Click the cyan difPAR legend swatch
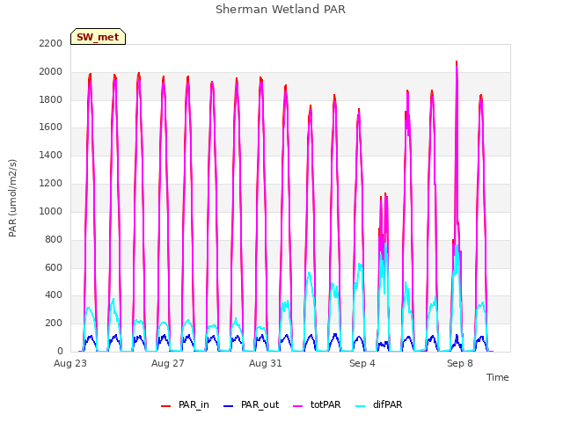 coord(360,406)
